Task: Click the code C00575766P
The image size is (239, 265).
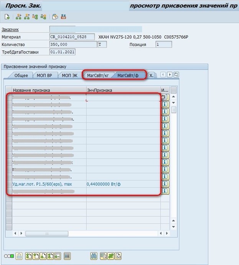Action: point(176,37)
